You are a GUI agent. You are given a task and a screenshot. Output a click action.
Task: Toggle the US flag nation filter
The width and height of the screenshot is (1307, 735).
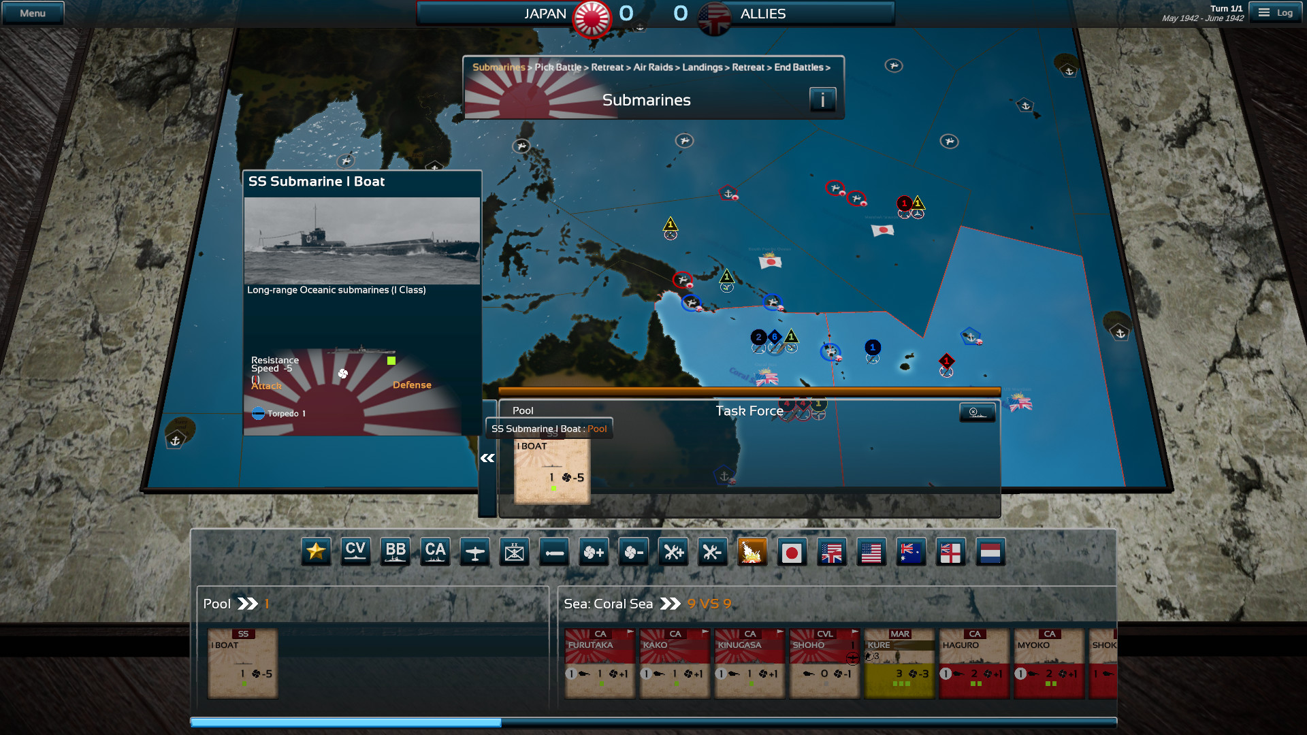pos(872,552)
